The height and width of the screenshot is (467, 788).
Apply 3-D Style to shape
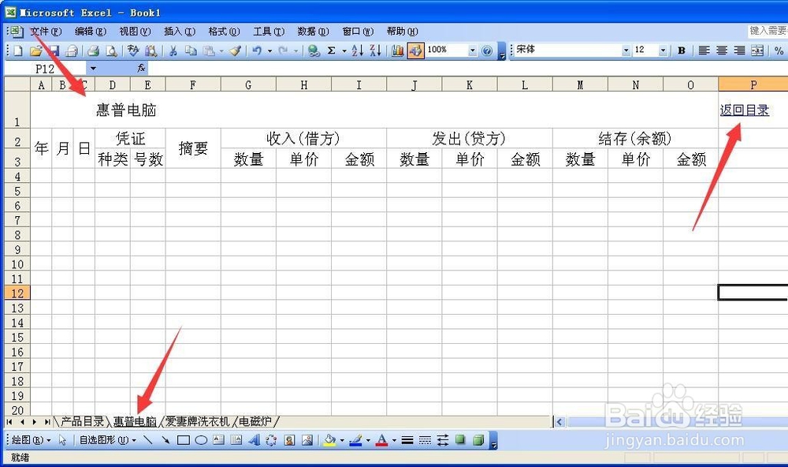[478, 440]
